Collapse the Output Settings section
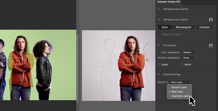 tap(159, 74)
